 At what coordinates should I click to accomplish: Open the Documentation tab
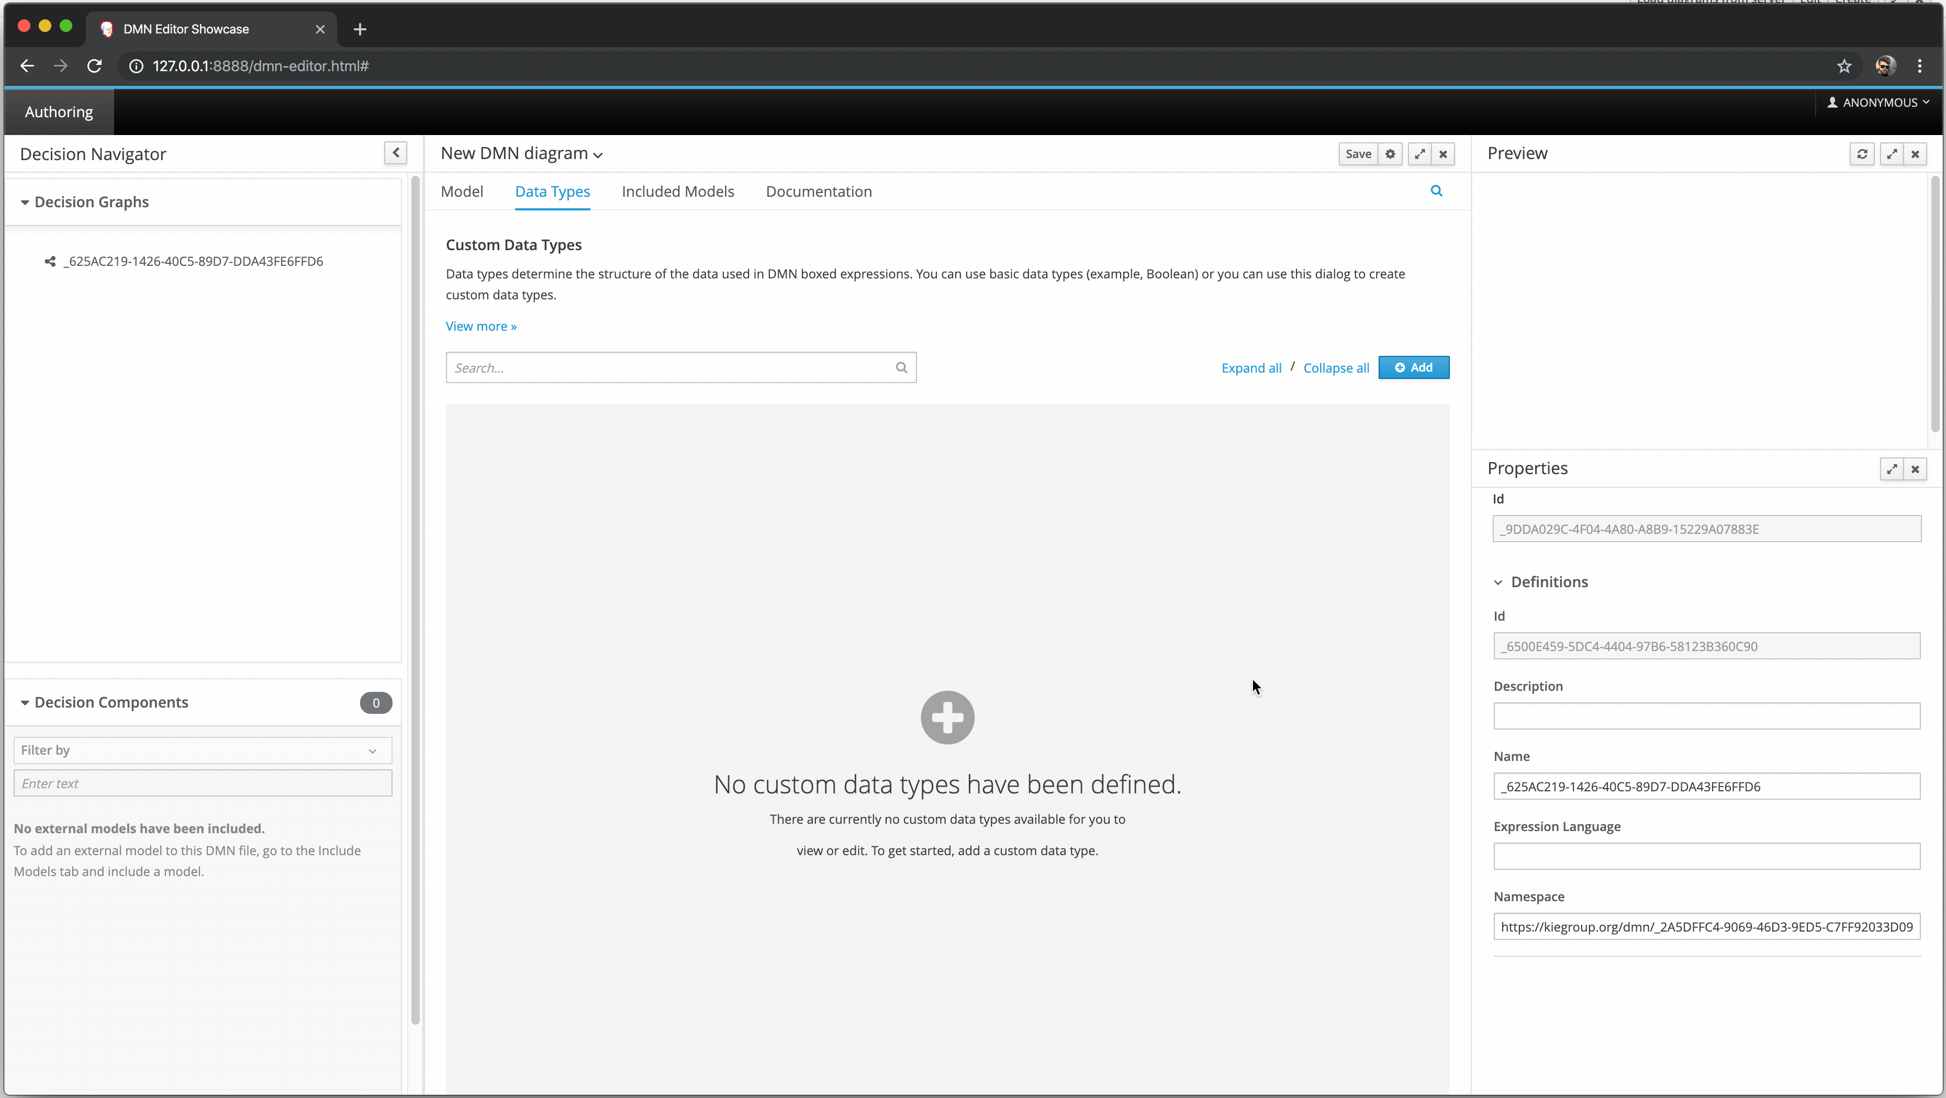818,192
